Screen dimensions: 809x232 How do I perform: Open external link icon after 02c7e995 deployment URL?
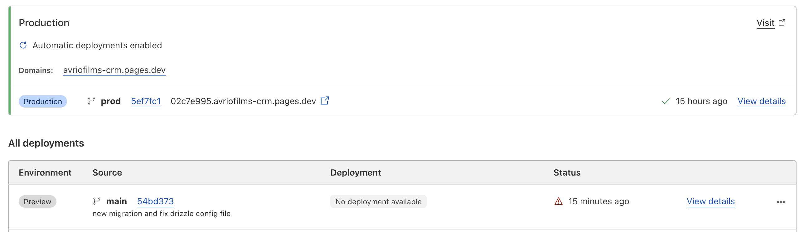[x=325, y=101]
